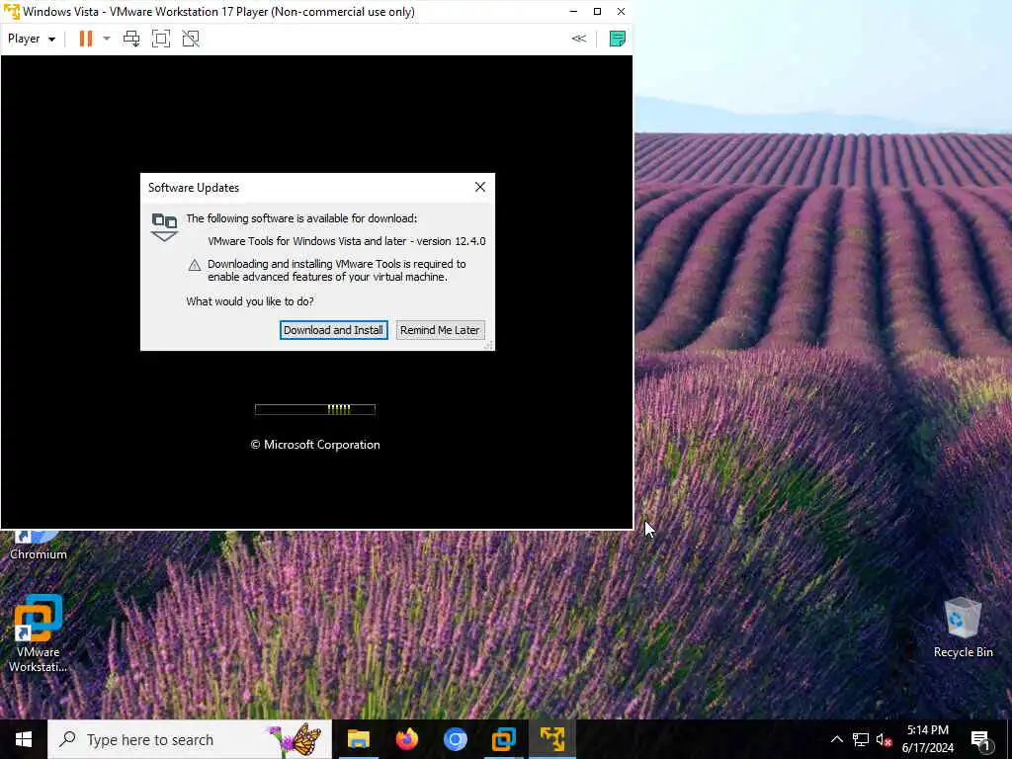This screenshot has width=1012, height=759.
Task: Click the software download icon in dialog
Action: point(164,227)
